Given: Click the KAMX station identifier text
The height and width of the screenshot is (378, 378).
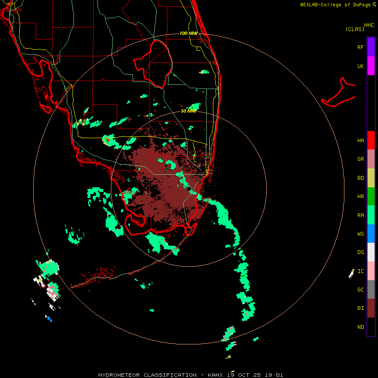Looking at the screenshot, I should click(x=216, y=375).
